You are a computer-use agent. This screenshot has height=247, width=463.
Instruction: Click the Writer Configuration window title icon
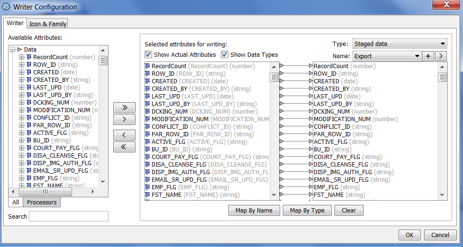click(x=6, y=7)
